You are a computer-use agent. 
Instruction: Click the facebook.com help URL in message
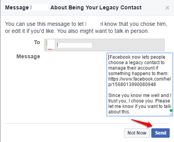point(140,82)
